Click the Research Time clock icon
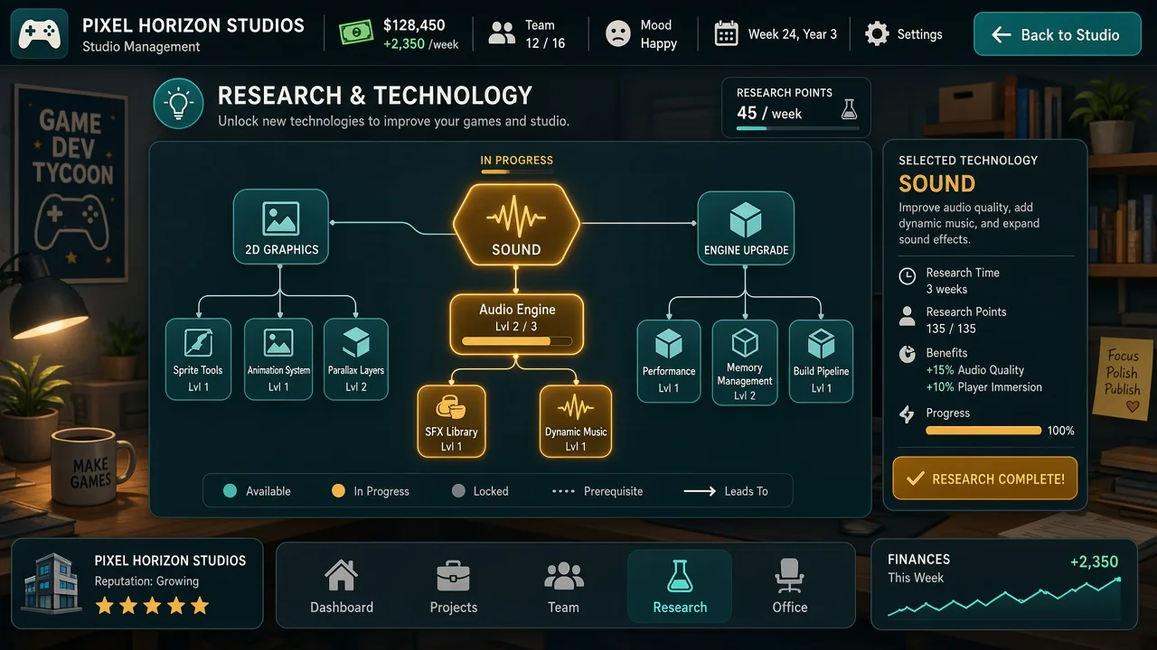The width and height of the screenshot is (1157, 650). tap(908, 277)
